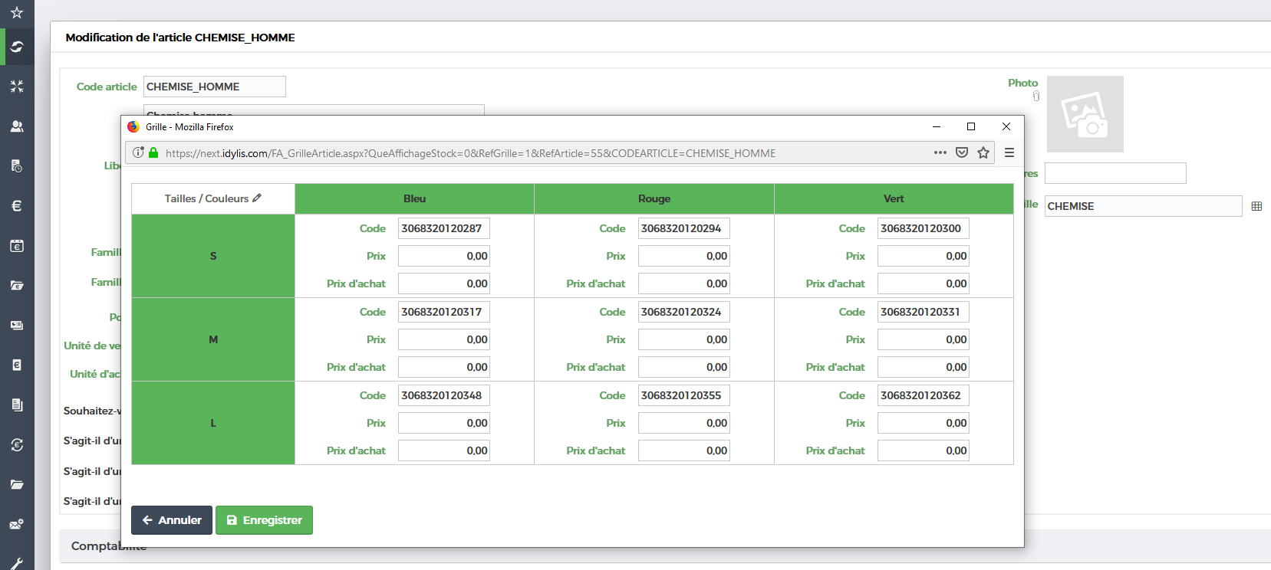Click the site information icon in address bar
Viewport: 1271px width, 570px height.
point(138,152)
